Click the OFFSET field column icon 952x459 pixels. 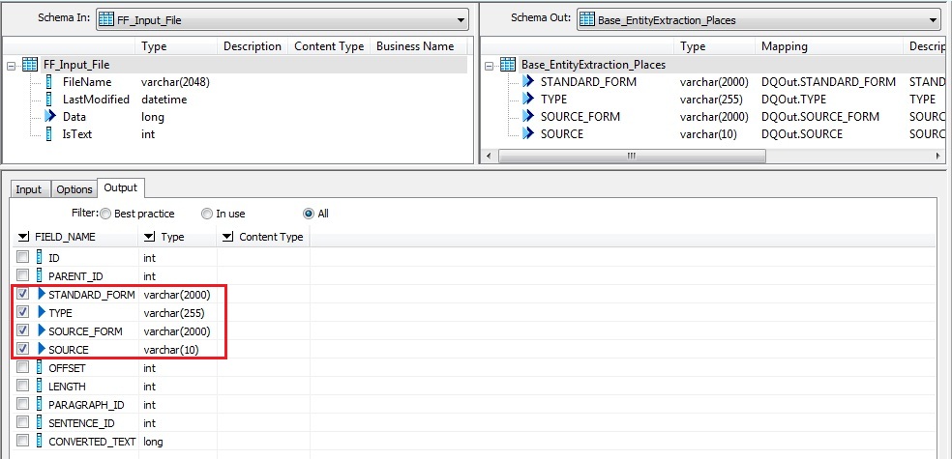40,368
